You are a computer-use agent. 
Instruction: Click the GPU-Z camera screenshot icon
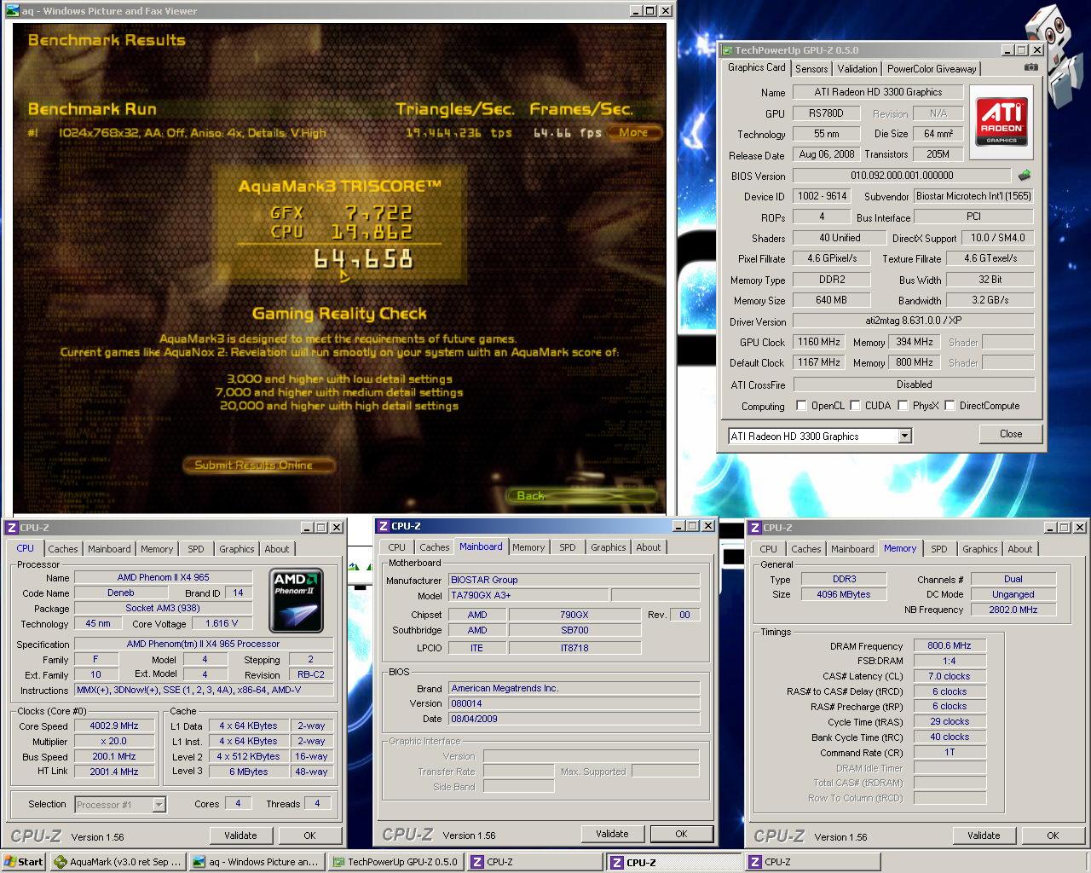1031,67
